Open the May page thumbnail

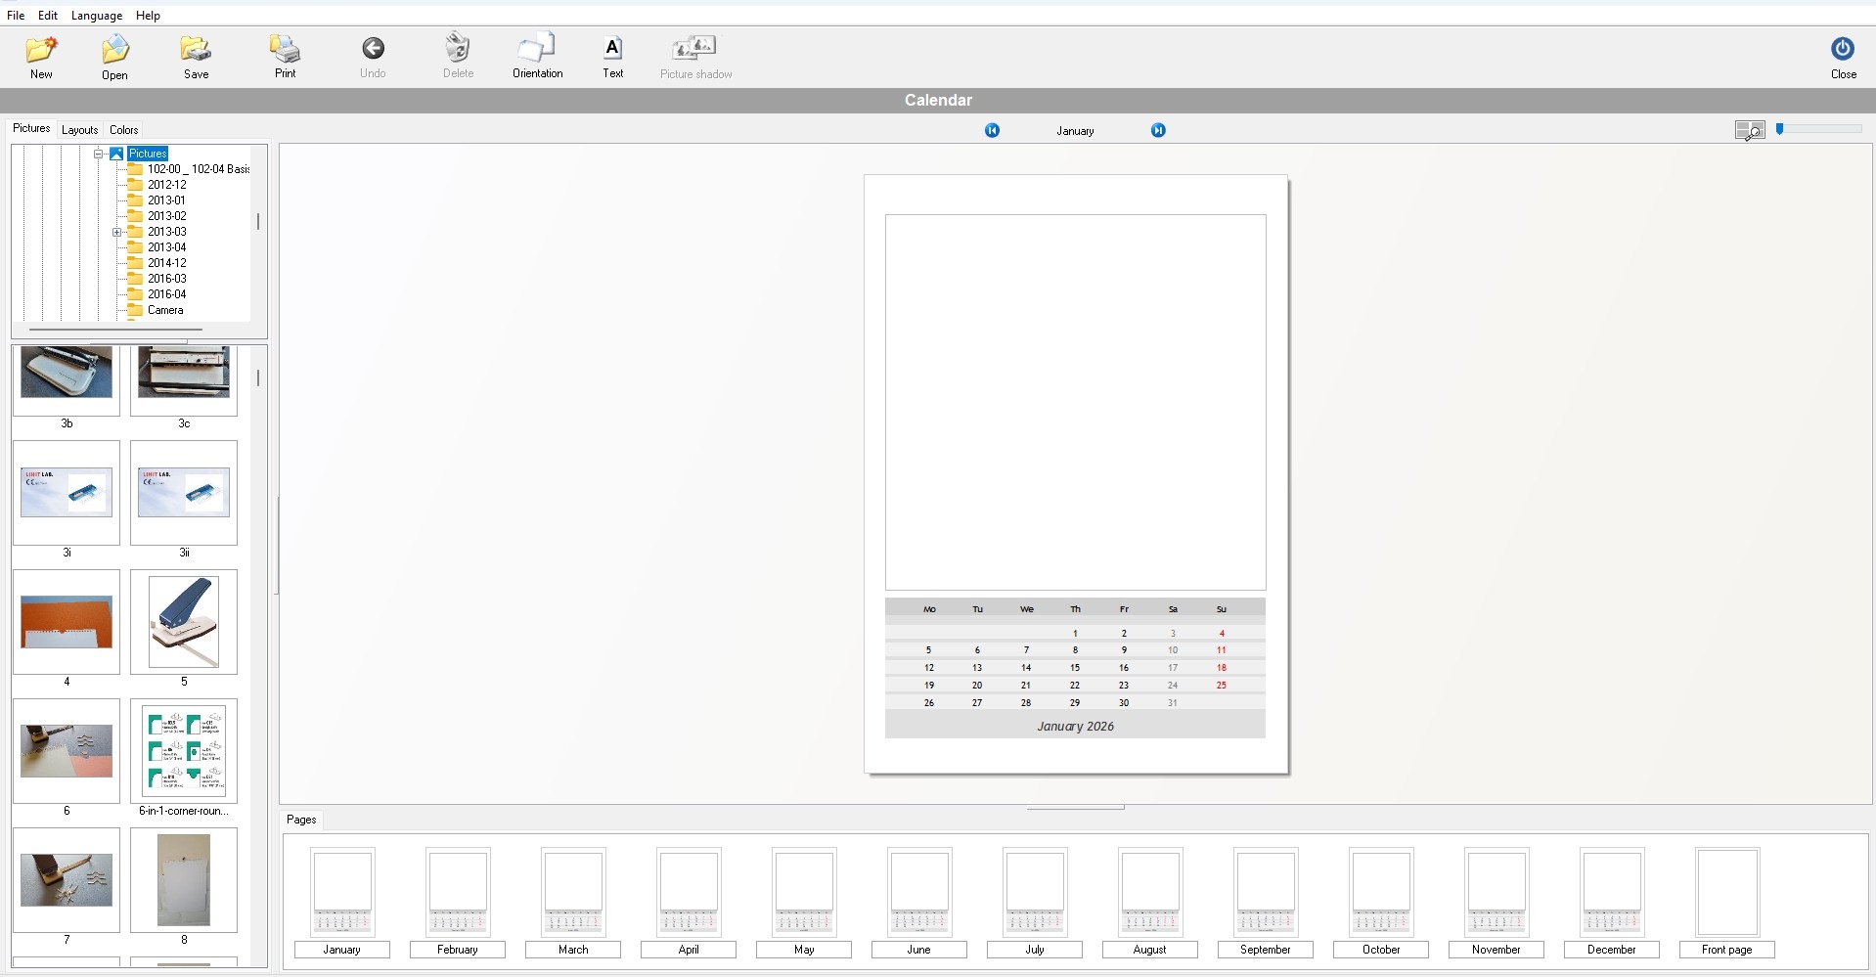[x=804, y=893]
